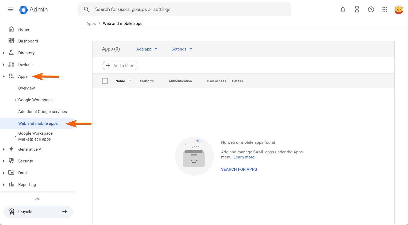Go to the Apps Overview page
Screen dimensions: 408x225
[26, 88]
